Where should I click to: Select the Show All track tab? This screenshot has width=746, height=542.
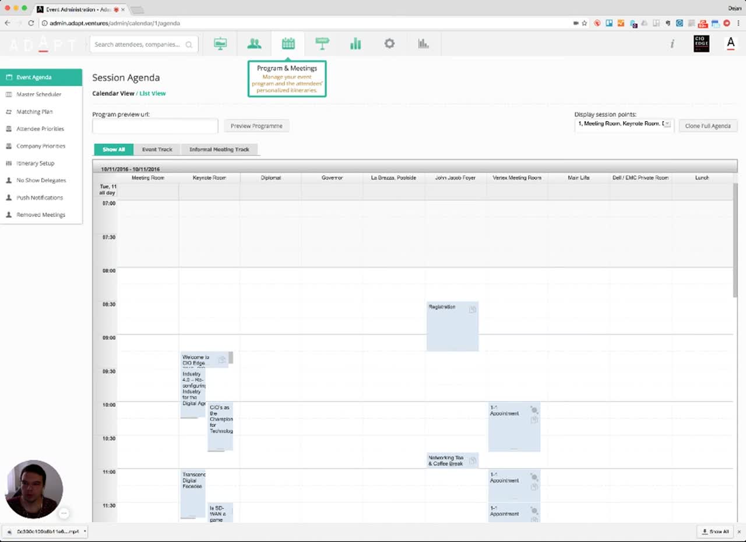tap(114, 150)
